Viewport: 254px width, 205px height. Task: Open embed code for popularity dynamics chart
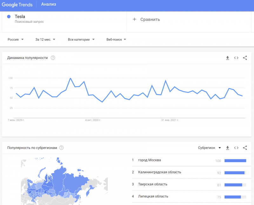pos(236,58)
